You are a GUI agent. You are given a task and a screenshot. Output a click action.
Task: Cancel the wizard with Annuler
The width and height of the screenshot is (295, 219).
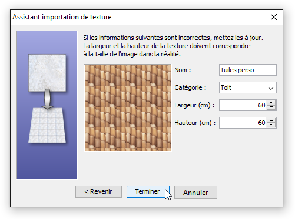pos(195,192)
